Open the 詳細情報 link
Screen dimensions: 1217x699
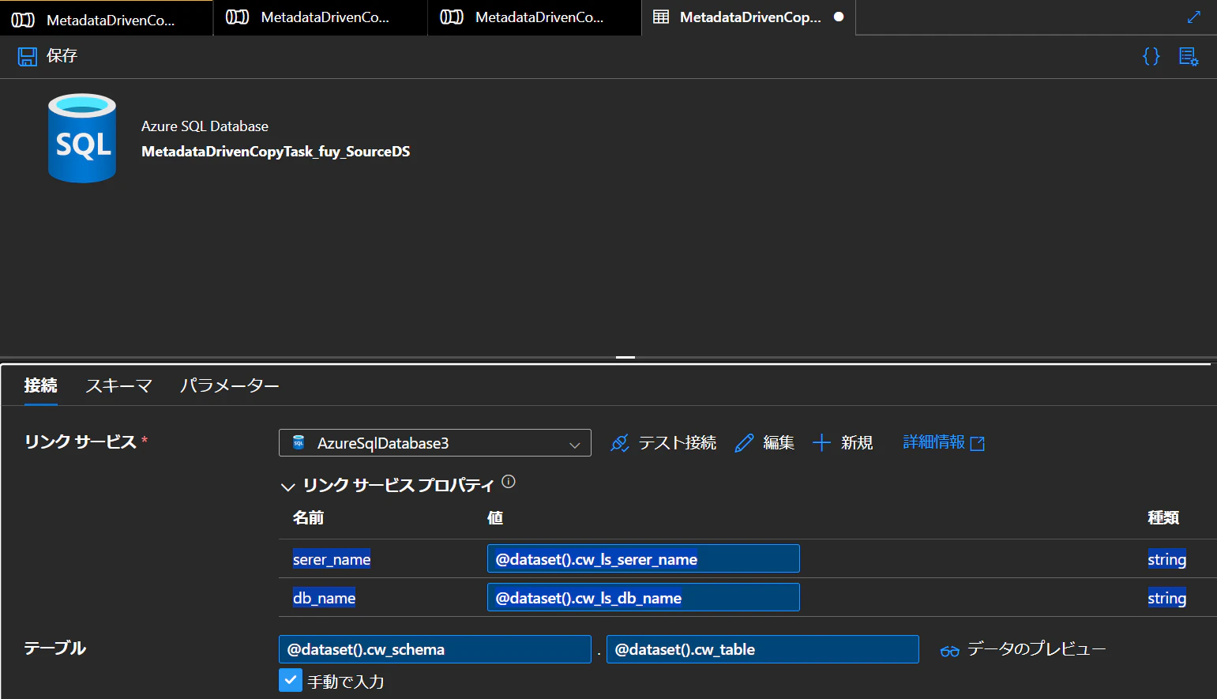pyautogui.click(x=944, y=442)
